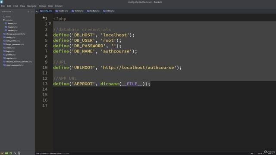Open the File menu
276x155 pixels.
point(3,6)
